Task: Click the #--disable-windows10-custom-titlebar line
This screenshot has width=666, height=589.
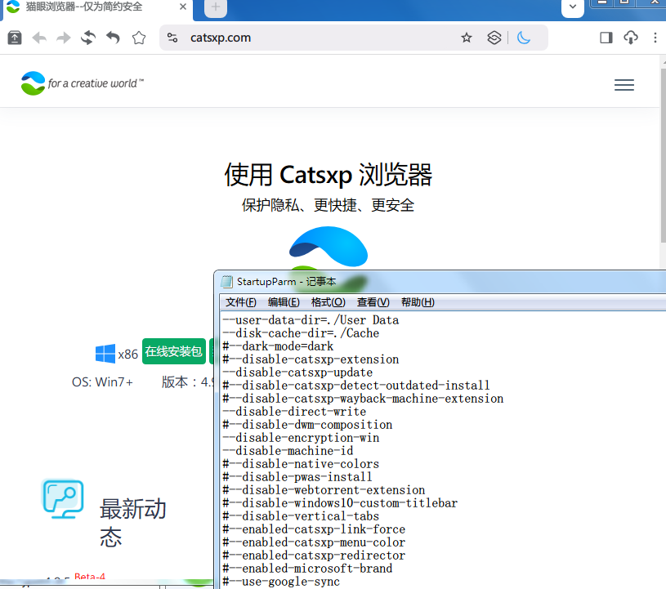Action: pos(340,503)
